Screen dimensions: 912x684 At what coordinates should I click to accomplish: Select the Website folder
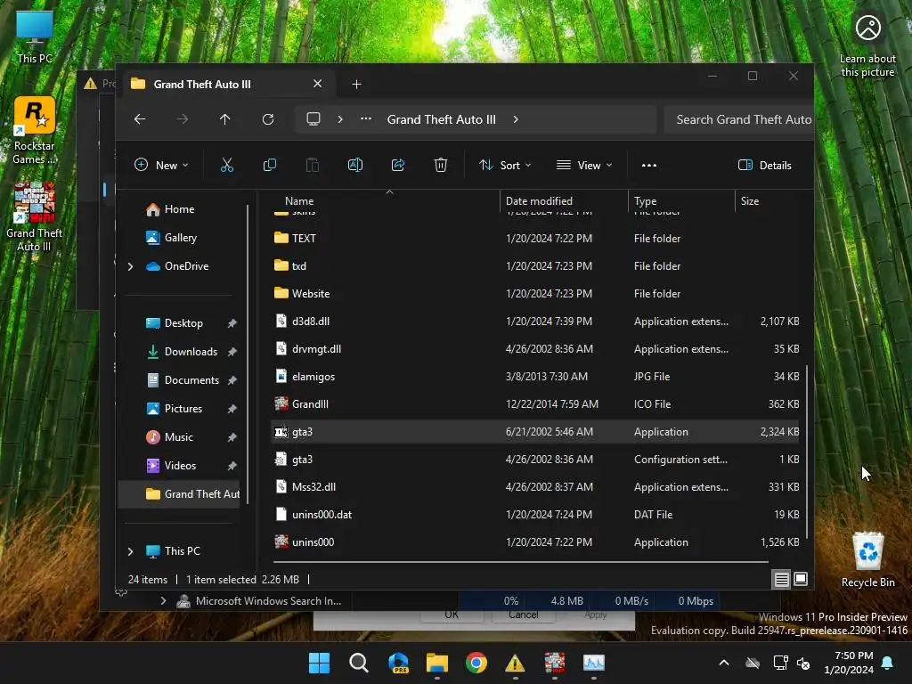tap(535, 294)
